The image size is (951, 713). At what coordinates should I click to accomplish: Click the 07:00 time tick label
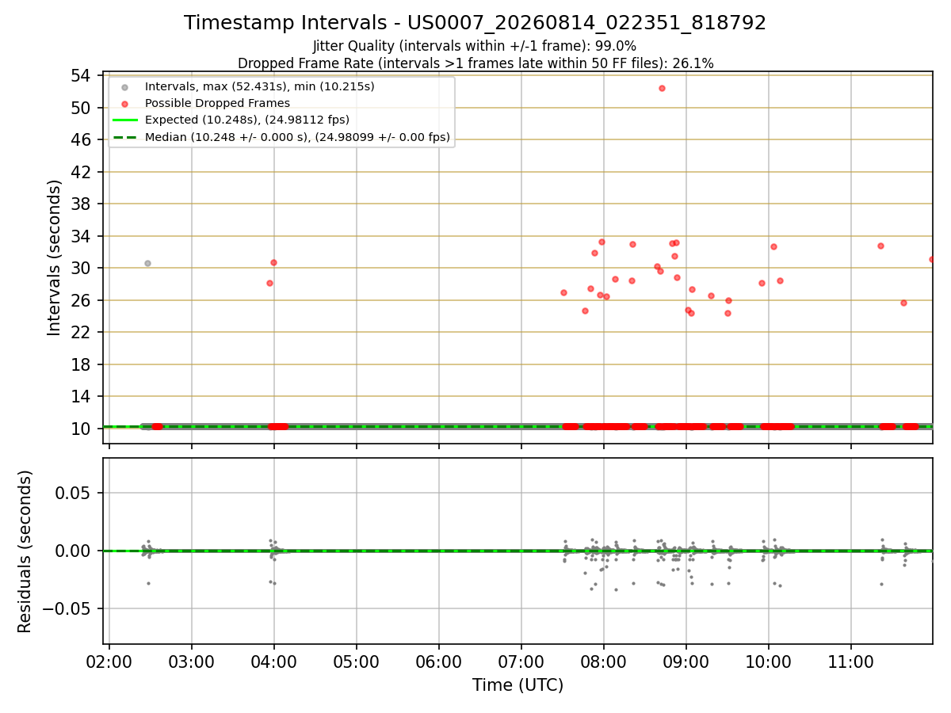click(x=521, y=662)
